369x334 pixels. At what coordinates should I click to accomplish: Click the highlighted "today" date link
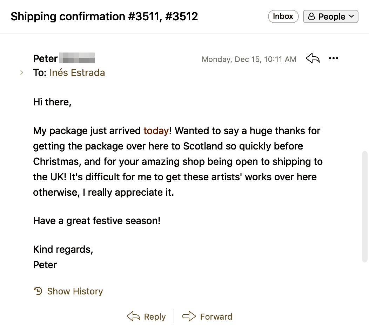pyautogui.click(x=156, y=131)
